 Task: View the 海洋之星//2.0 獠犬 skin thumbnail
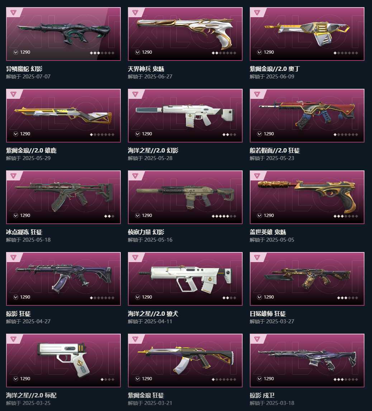point(185,279)
